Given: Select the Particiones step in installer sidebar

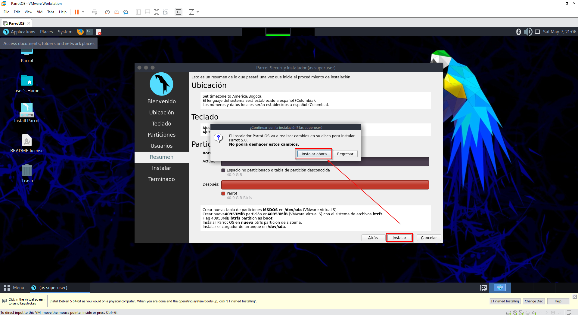Looking at the screenshot, I should pyautogui.click(x=162, y=135).
